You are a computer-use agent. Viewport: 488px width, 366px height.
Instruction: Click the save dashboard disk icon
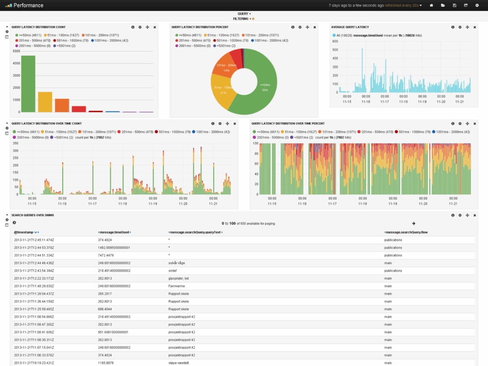(454, 5)
